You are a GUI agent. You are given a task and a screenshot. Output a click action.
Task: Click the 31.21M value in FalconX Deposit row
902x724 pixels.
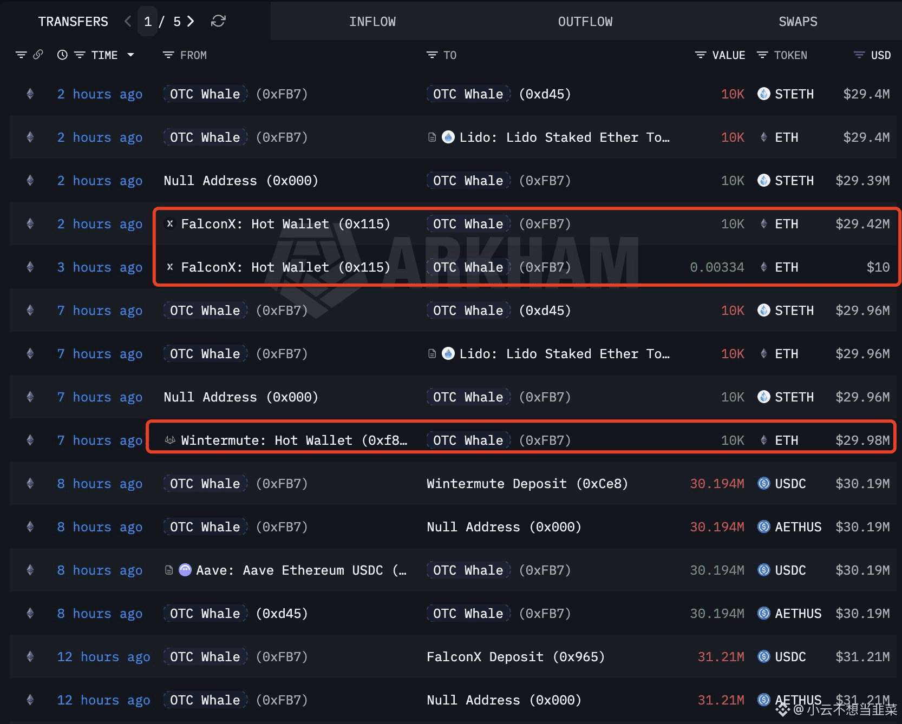click(721, 657)
